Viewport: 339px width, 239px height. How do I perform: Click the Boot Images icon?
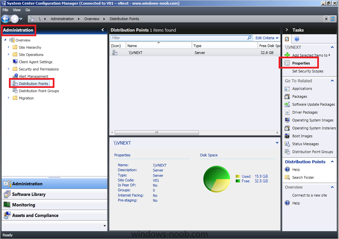coord(287,136)
